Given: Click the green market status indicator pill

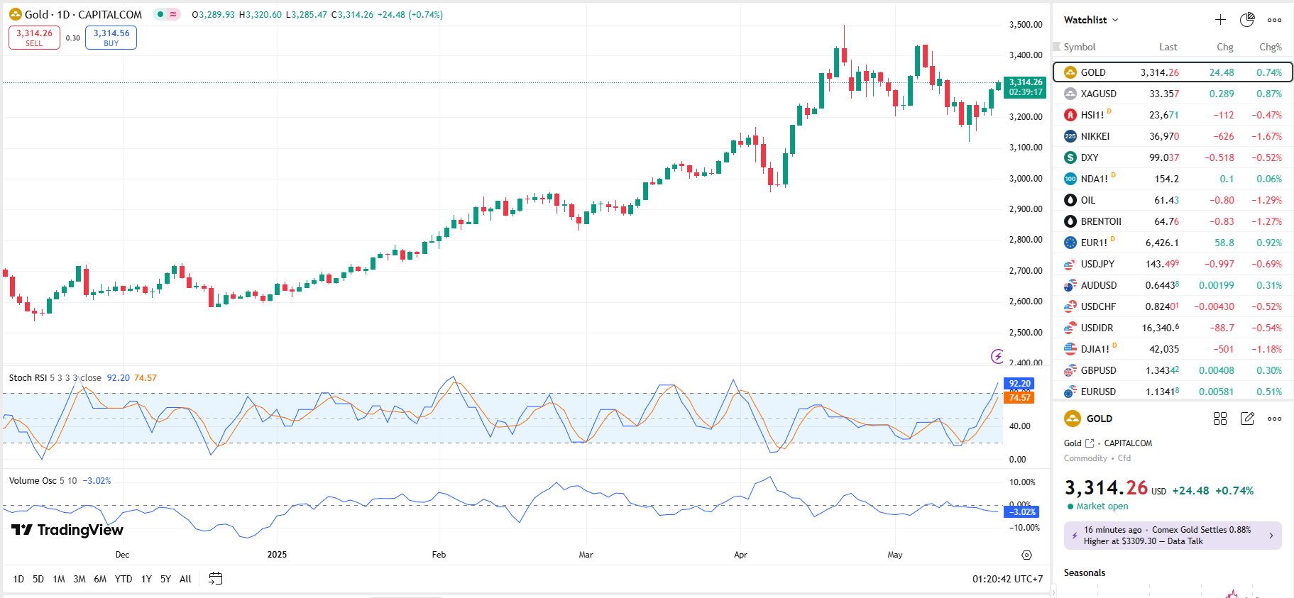Looking at the screenshot, I should click(167, 14).
